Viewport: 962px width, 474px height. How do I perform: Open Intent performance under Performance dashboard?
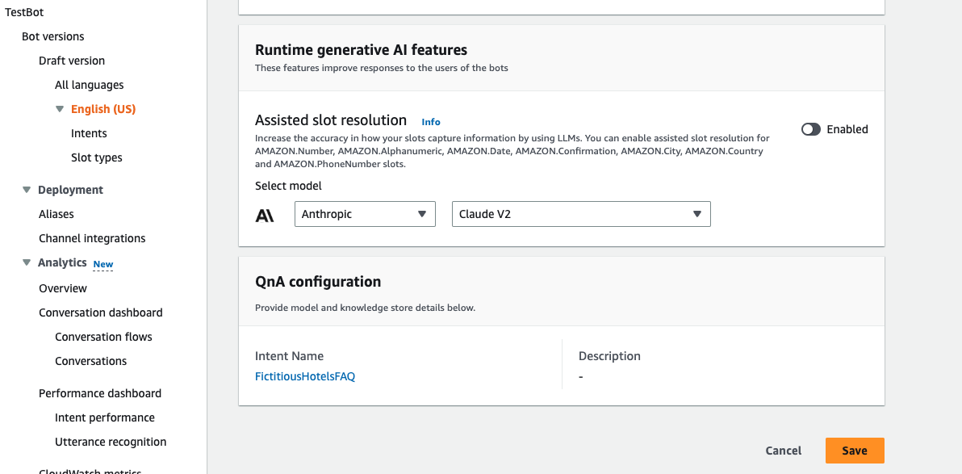point(105,417)
